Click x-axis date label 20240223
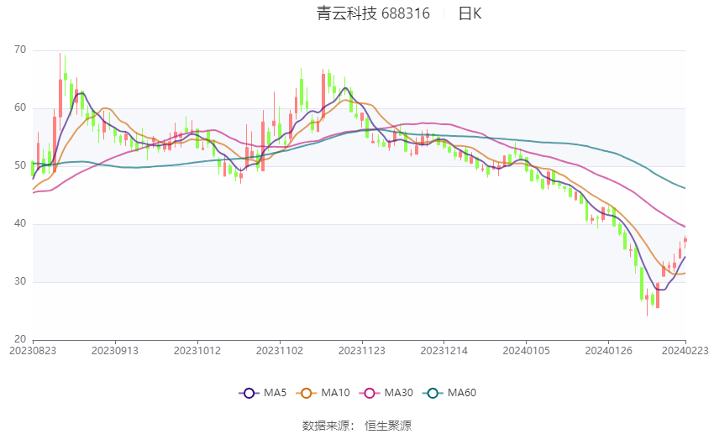This screenshot has width=714, height=434. point(685,351)
